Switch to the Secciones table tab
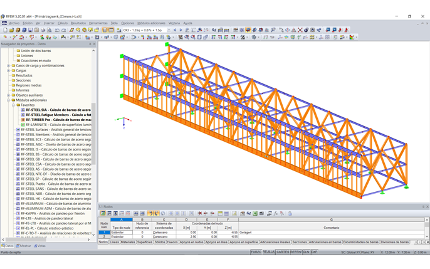The image size is (430, 269). click(x=300, y=242)
